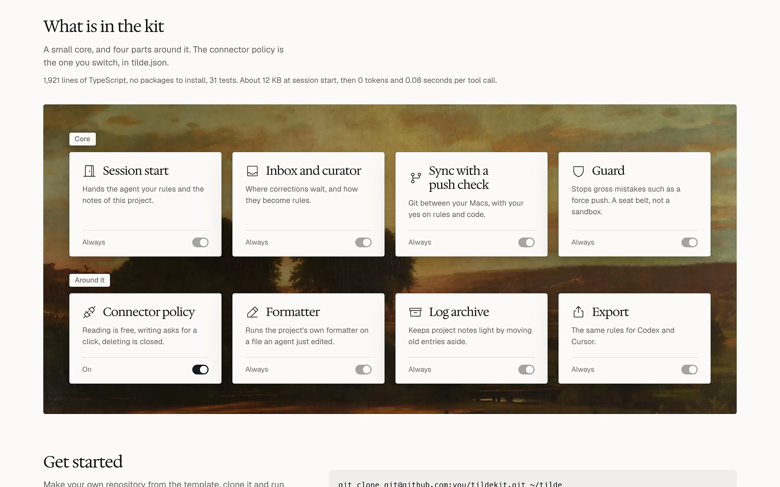
Task: Click the share icon beside Export
Action: (x=579, y=312)
